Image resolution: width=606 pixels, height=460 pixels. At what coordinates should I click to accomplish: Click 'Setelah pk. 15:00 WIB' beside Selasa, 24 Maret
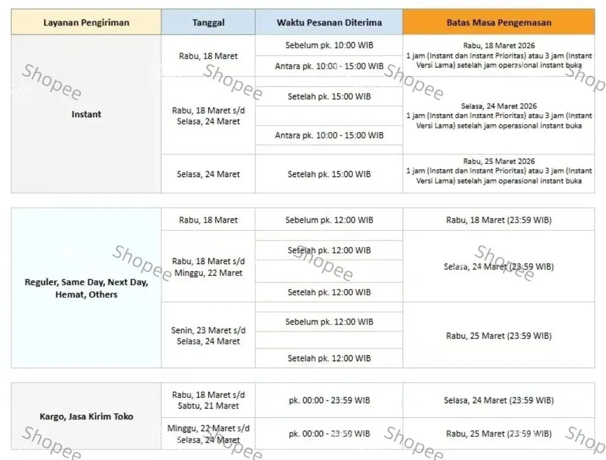329,174
